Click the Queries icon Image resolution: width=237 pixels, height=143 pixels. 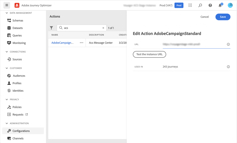[9, 35]
